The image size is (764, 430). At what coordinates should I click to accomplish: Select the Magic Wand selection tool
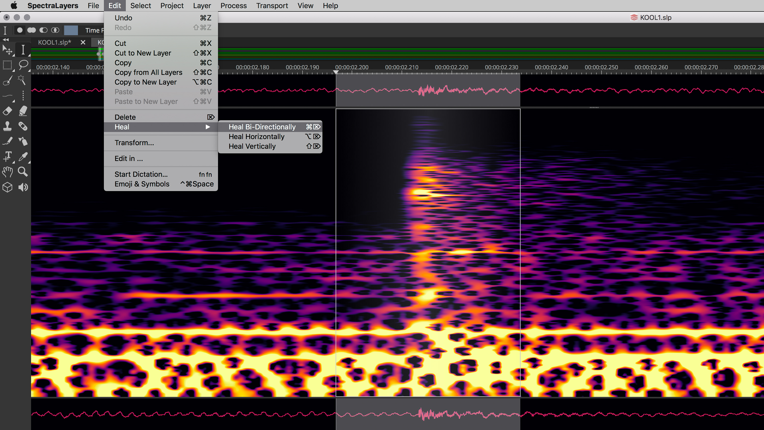[x=22, y=80]
